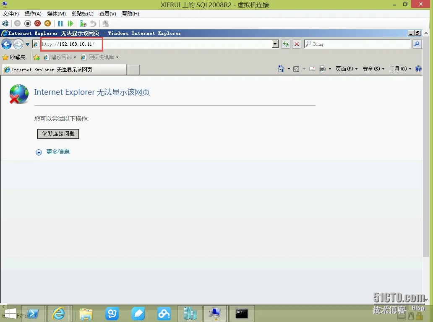This screenshot has width=433, height=322.
Task: Go back with IE back arrow
Action: [7, 44]
